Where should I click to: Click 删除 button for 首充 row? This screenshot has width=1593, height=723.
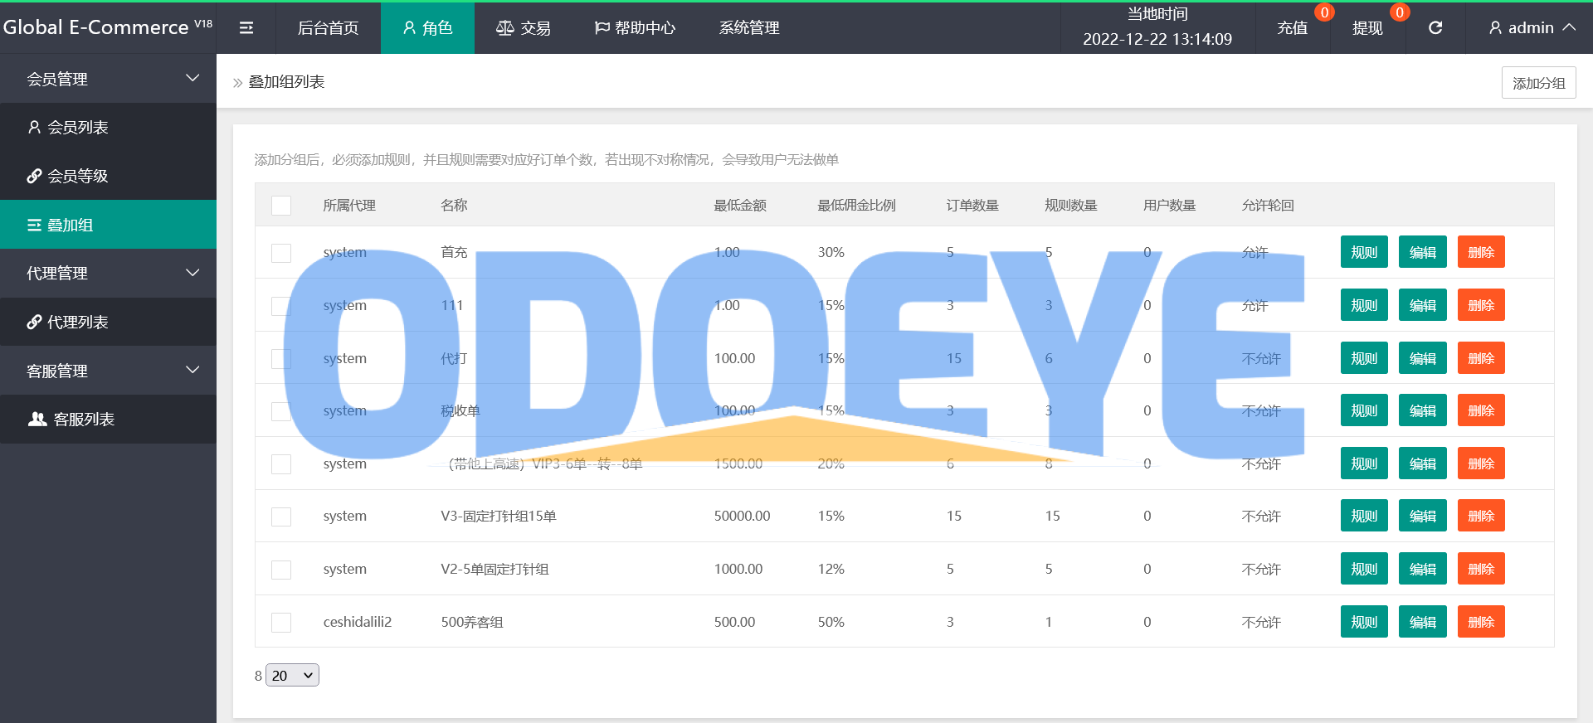click(1481, 252)
